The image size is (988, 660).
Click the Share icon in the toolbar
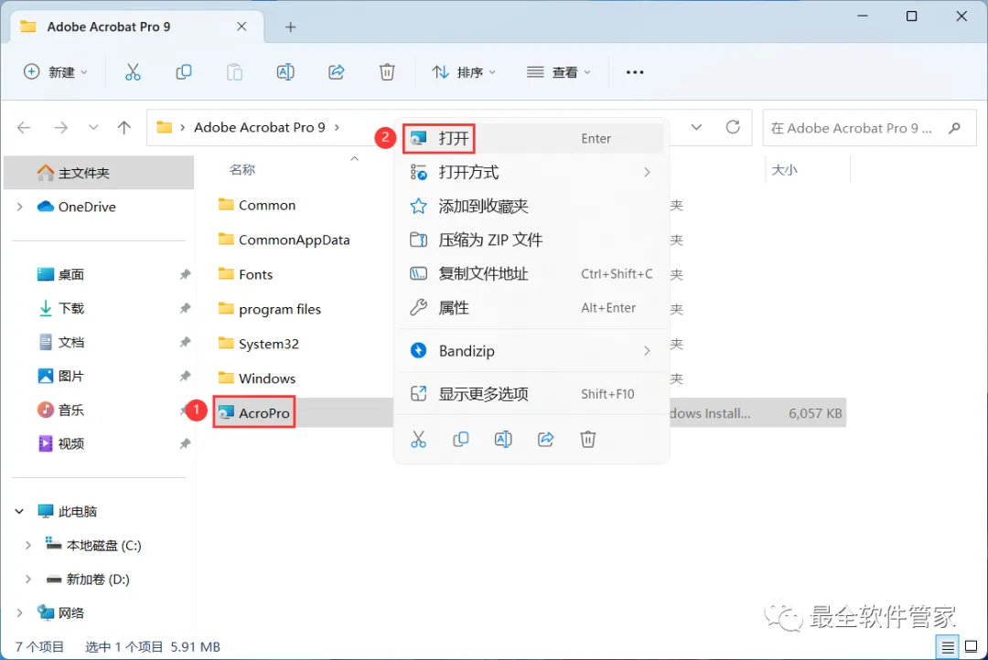(337, 72)
